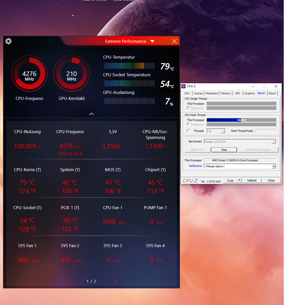Viewport: 285px width, 305px height.
Task: Click the MOS (T) value 41 °C
Action: 113,182
